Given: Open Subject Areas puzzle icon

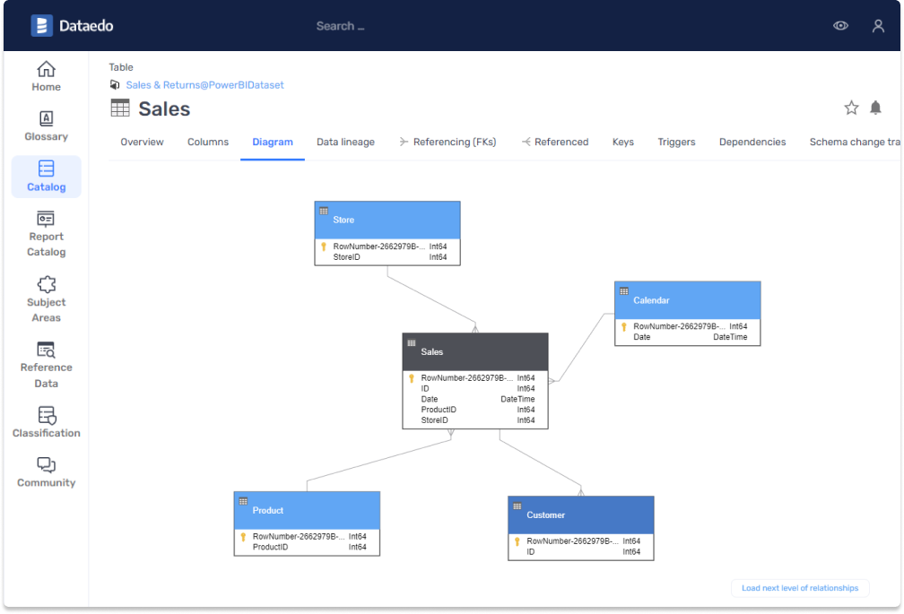Looking at the screenshot, I should (x=46, y=285).
